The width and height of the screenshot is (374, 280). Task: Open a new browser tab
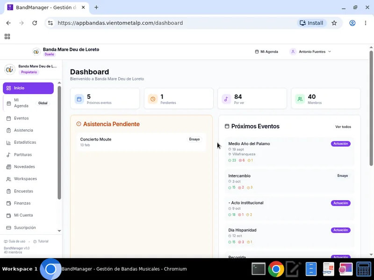pyautogui.click(x=96, y=7)
